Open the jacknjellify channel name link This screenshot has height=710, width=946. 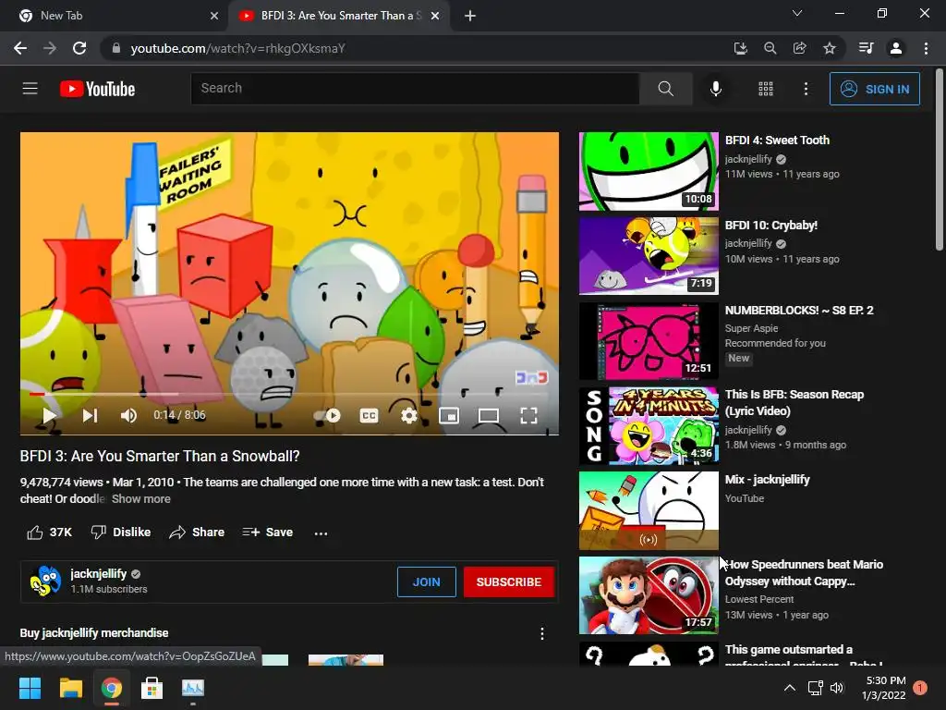[98, 573]
